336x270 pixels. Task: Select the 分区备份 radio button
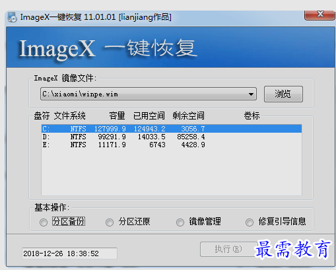44,222
